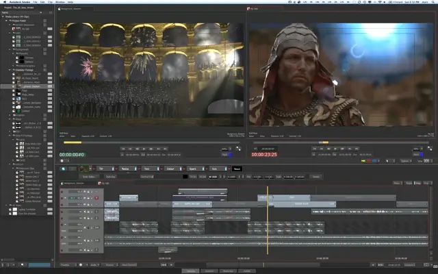
Task: Click the speech-bubble icon at bottom left
Action: pos(23,264)
